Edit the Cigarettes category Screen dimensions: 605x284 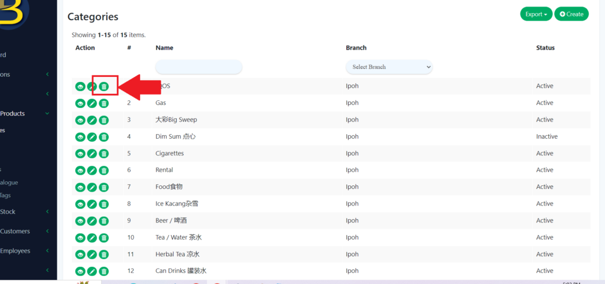point(92,154)
